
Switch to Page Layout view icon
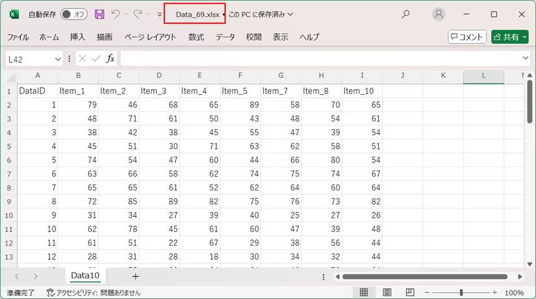tap(386, 292)
